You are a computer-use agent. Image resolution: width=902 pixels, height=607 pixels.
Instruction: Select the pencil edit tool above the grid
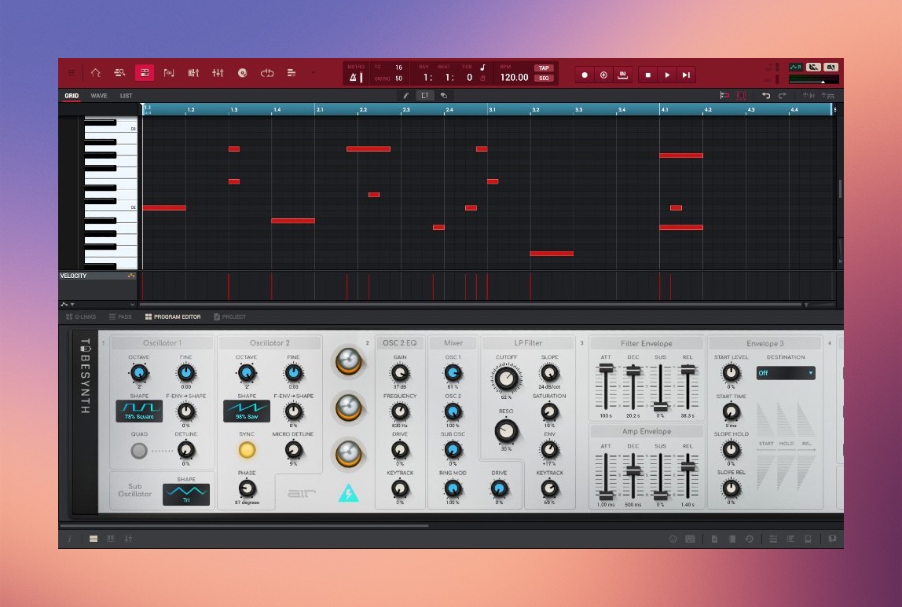[x=405, y=95]
